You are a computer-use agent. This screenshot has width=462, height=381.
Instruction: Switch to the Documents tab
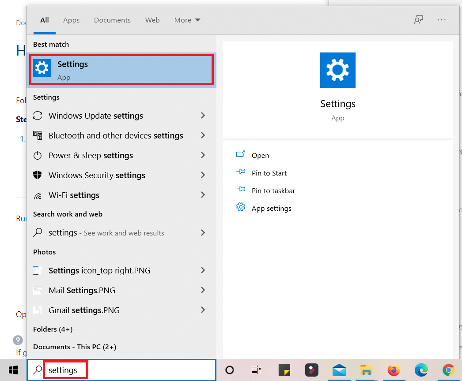pos(112,20)
